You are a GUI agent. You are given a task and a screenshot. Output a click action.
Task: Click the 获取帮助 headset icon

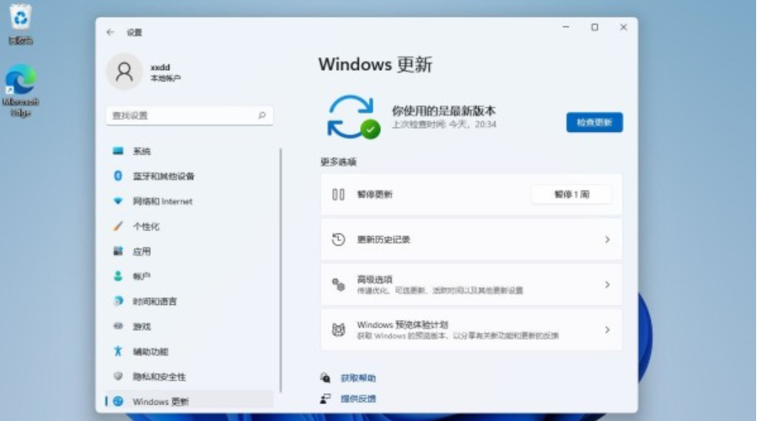pyautogui.click(x=325, y=377)
